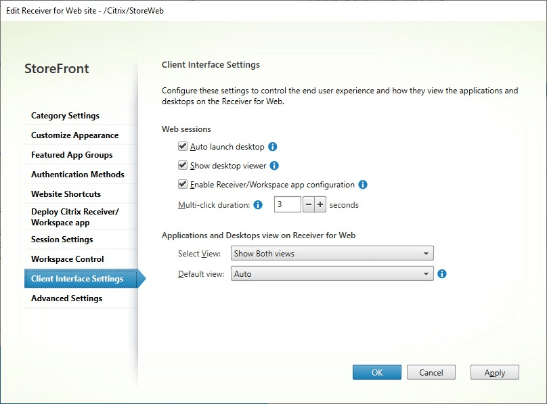Disable the Show desktop viewer setting
Screen dimensions: 547x404
[x=183, y=164]
